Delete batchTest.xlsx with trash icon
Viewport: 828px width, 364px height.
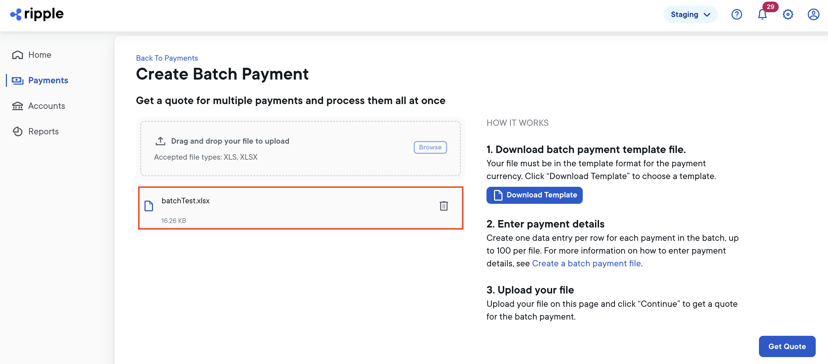[x=444, y=206]
